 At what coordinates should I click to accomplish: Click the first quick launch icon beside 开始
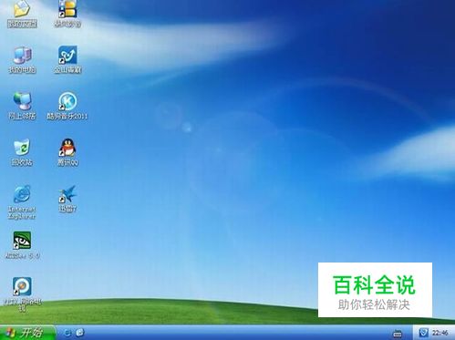67,333
